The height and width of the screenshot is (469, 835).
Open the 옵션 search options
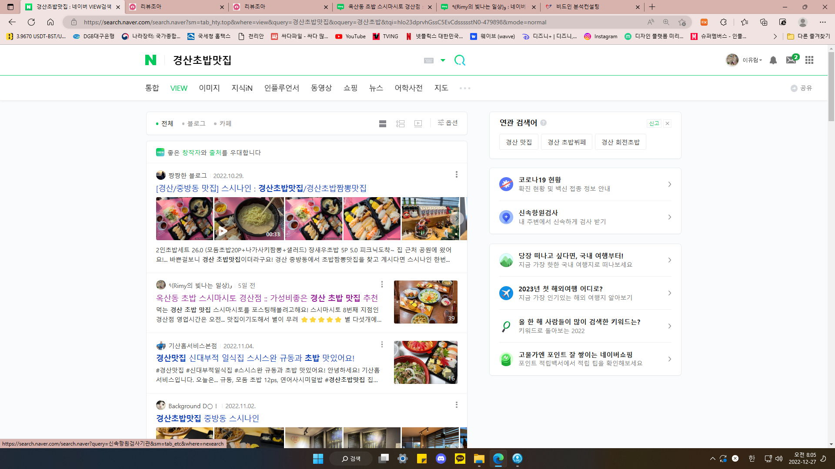448,123
